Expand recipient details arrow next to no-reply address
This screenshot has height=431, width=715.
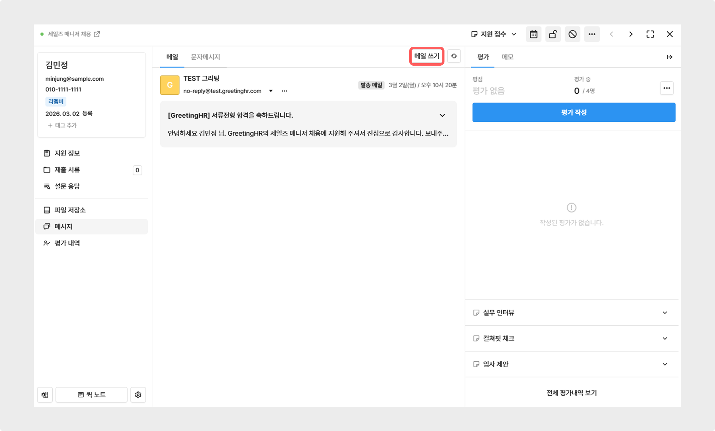click(x=271, y=91)
